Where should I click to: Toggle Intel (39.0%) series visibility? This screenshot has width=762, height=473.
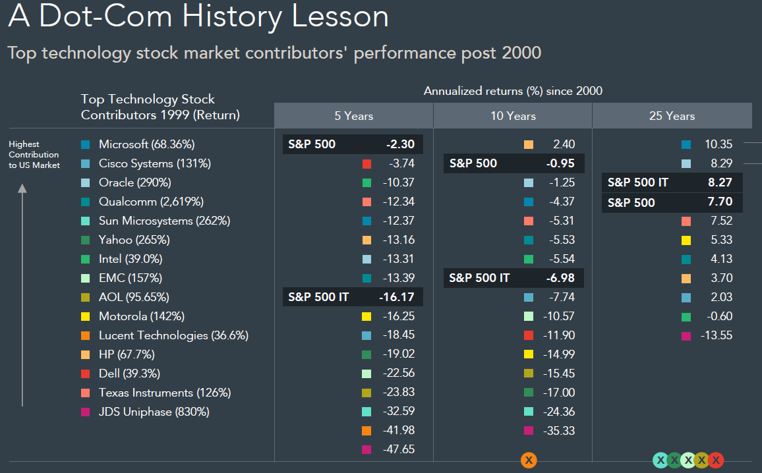(84, 259)
